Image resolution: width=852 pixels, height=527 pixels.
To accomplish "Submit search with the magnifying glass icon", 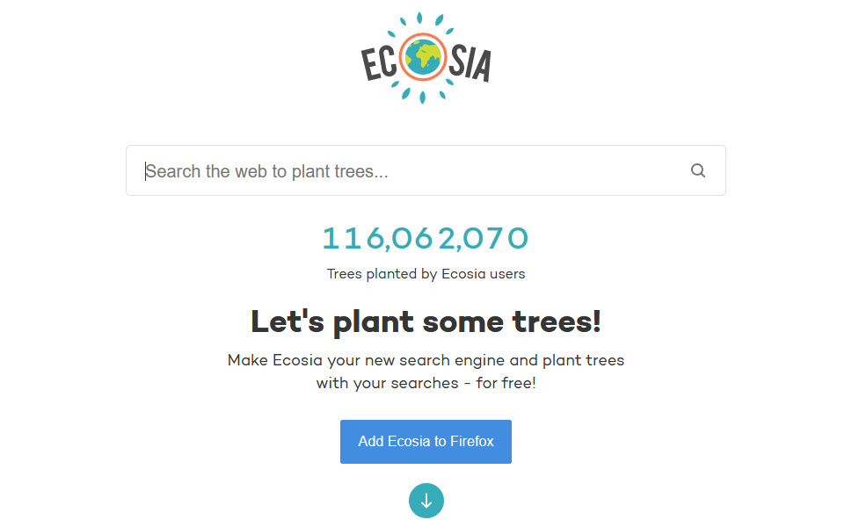I will pyautogui.click(x=697, y=170).
